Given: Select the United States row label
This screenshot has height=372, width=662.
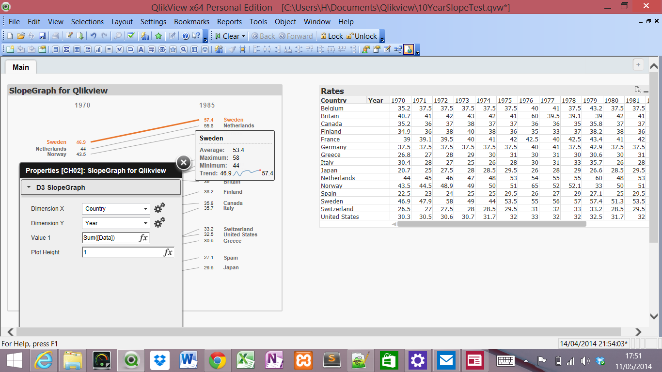Looking at the screenshot, I should click(x=340, y=217).
